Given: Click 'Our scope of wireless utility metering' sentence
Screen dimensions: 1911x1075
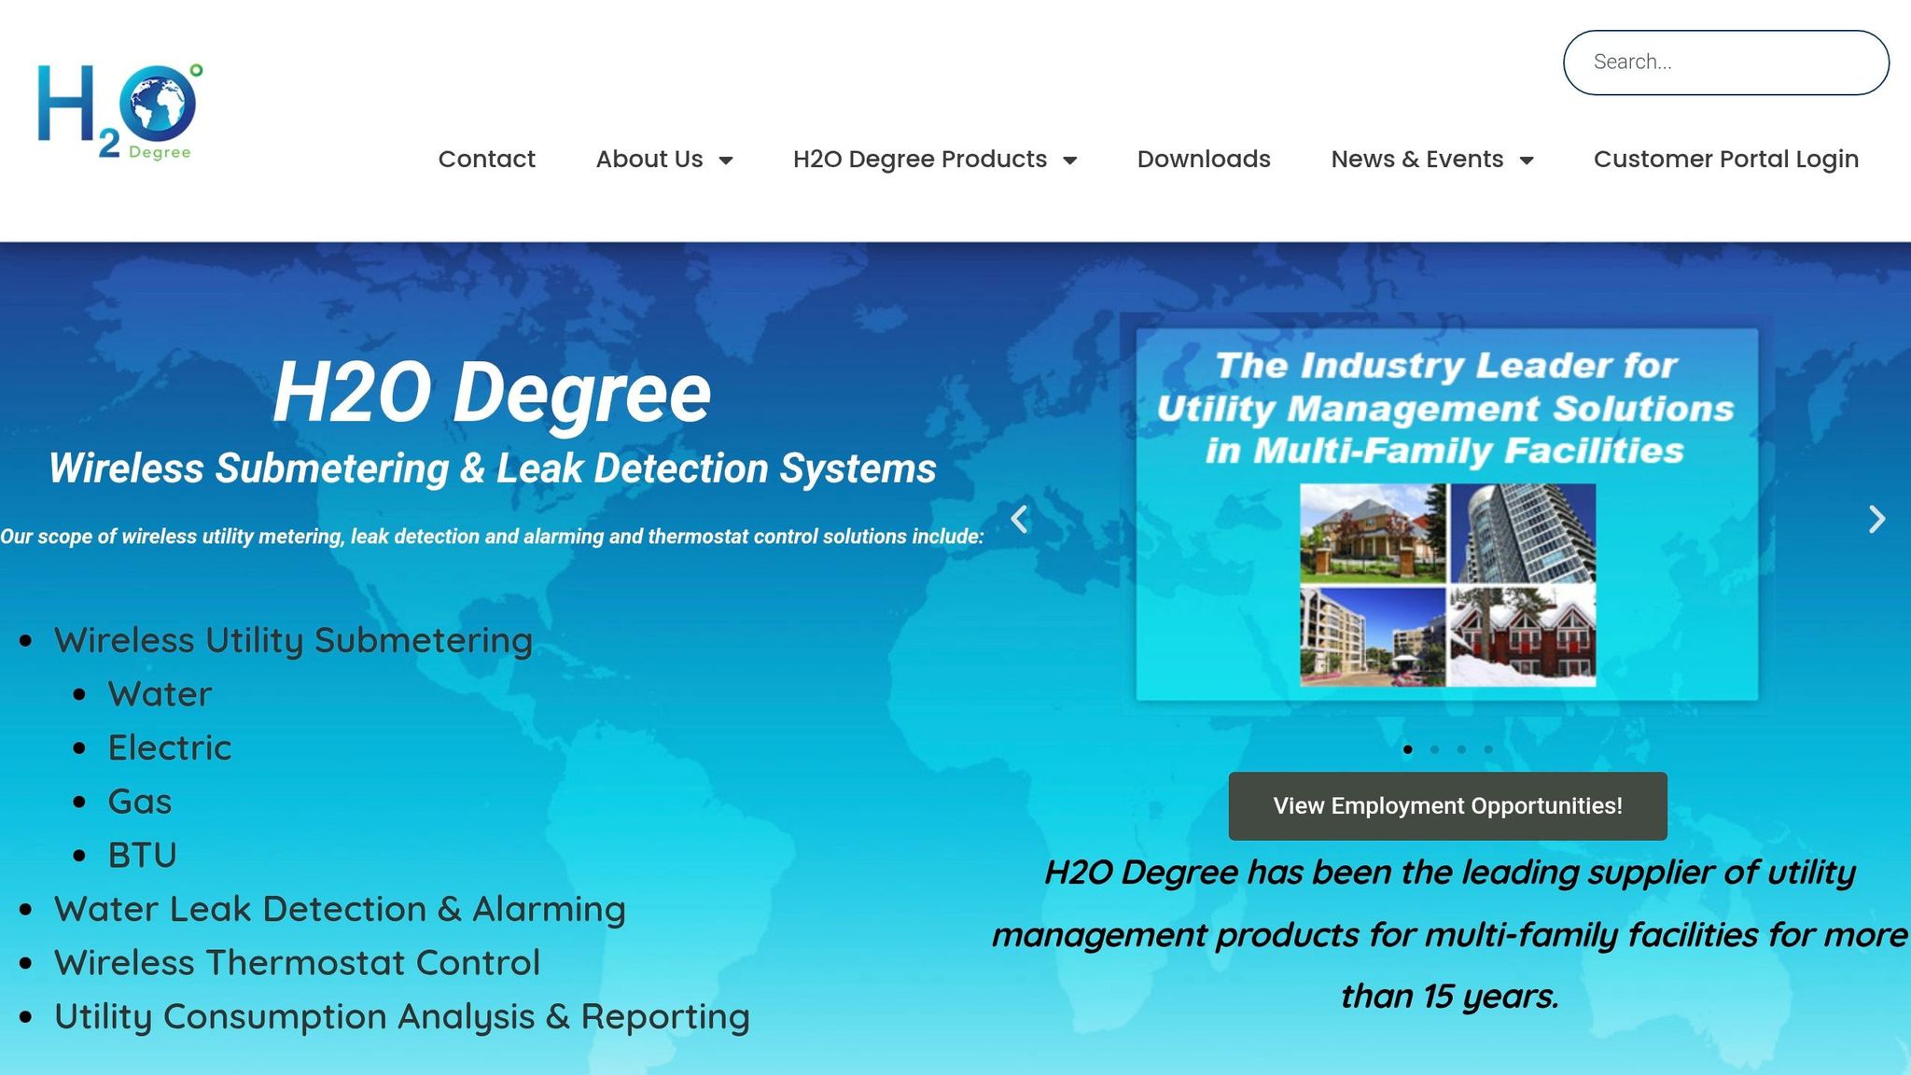Looking at the screenshot, I should (x=492, y=537).
